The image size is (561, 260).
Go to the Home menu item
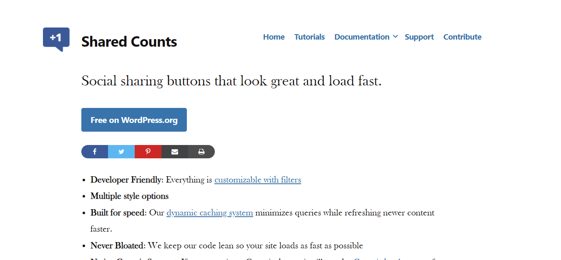[274, 37]
